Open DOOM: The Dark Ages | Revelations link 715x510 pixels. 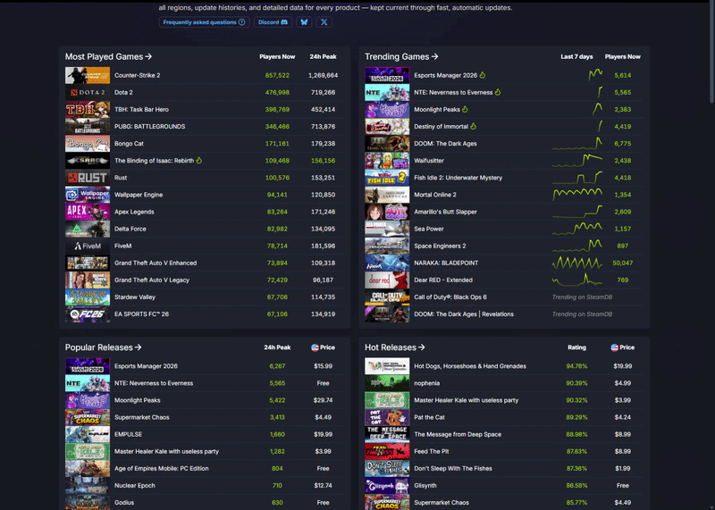coord(463,314)
